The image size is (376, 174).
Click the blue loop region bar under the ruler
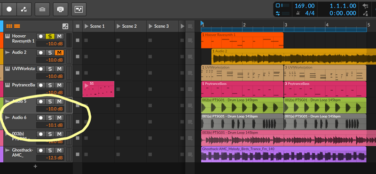[284, 30]
